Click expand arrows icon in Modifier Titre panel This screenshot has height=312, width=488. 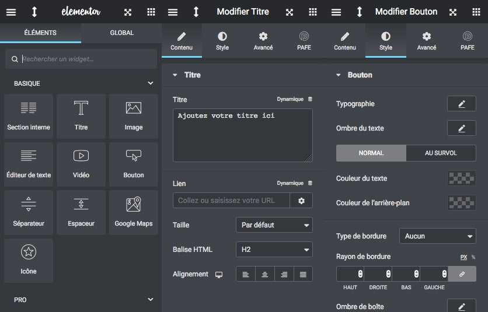(290, 12)
